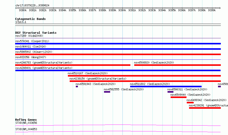Click the 9399k ruler tick label

tap(212, 10)
